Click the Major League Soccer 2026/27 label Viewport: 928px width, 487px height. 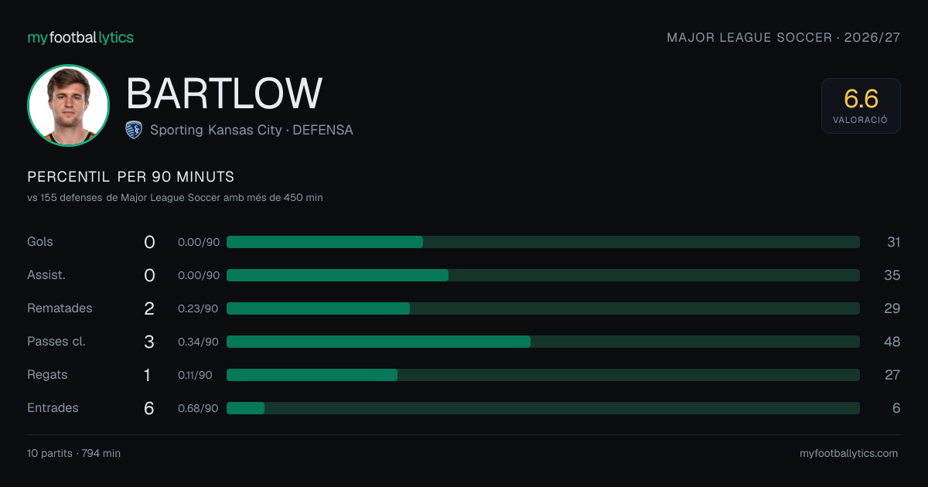coord(783,37)
